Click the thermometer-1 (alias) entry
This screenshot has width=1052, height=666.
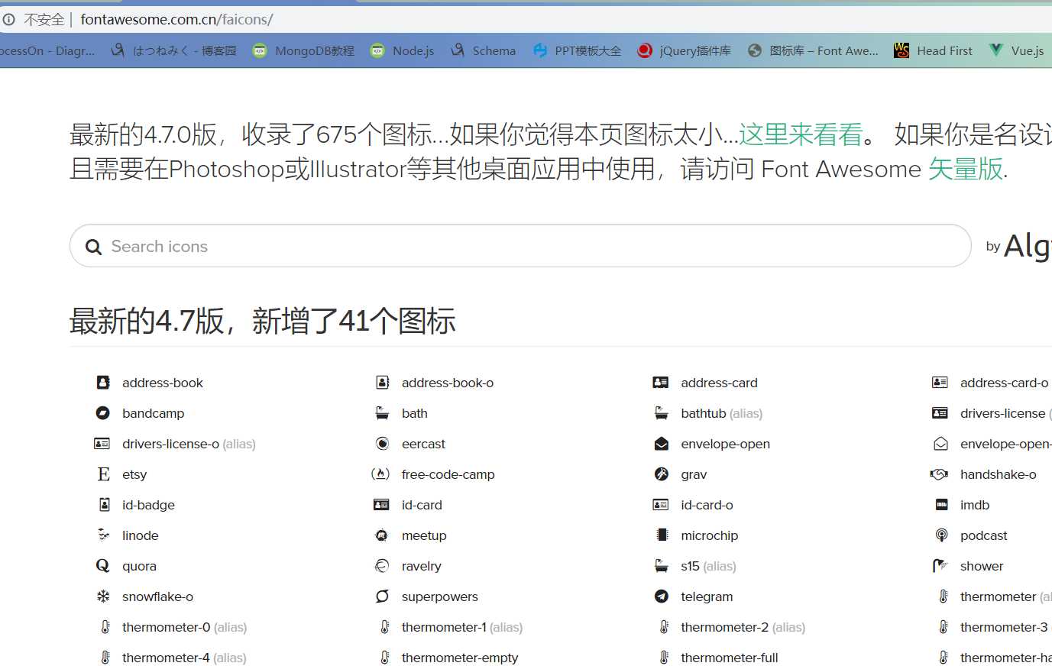(452, 627)
